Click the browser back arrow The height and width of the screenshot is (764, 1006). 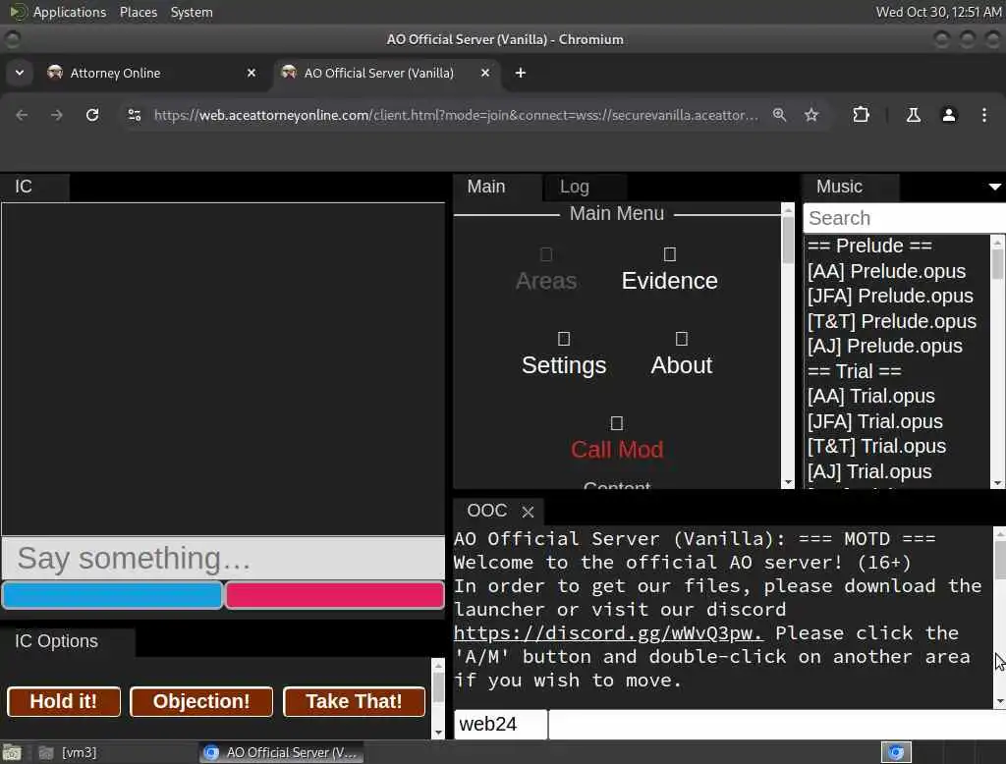(22, 115)
